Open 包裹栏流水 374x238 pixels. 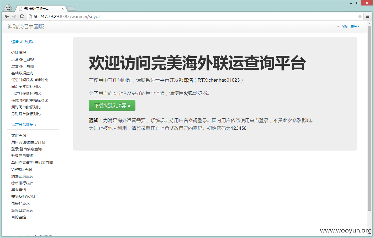[x=20, y=203]
